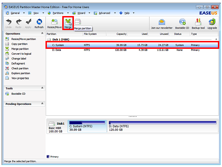Click Convert to logical icon
222x167 pixels.
[7, 54]
